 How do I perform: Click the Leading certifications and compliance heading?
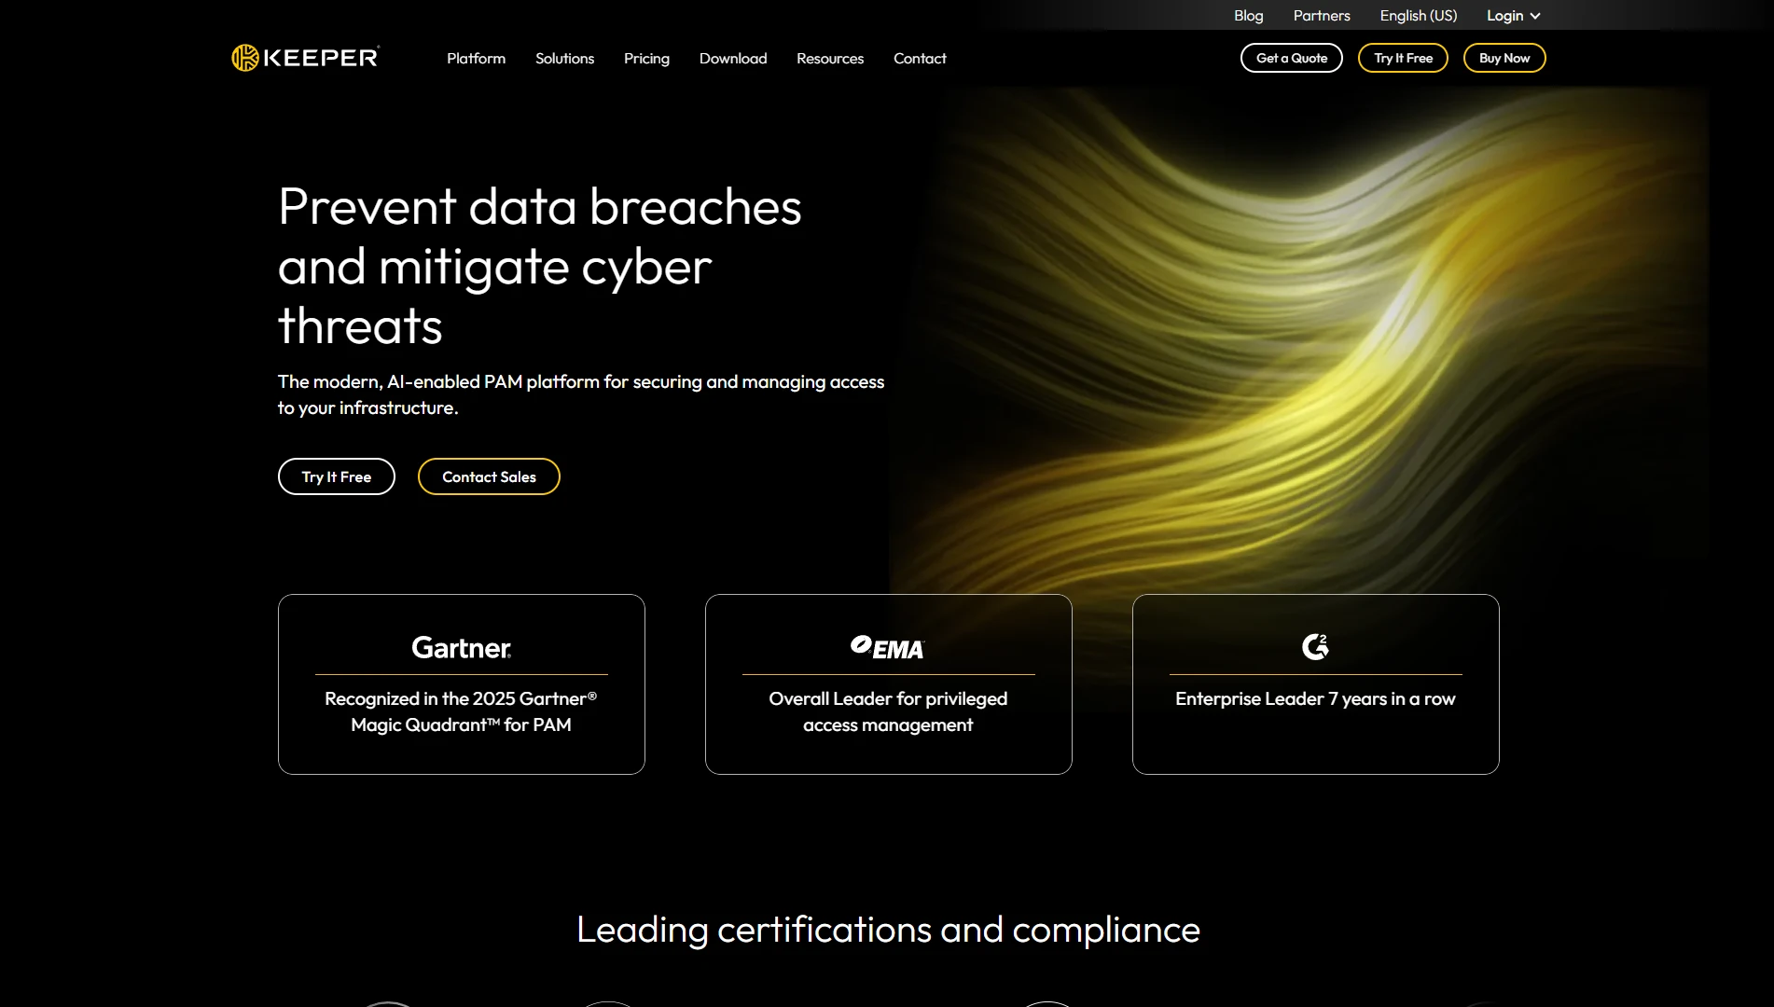pyautogui.click(x=888, y=930)
